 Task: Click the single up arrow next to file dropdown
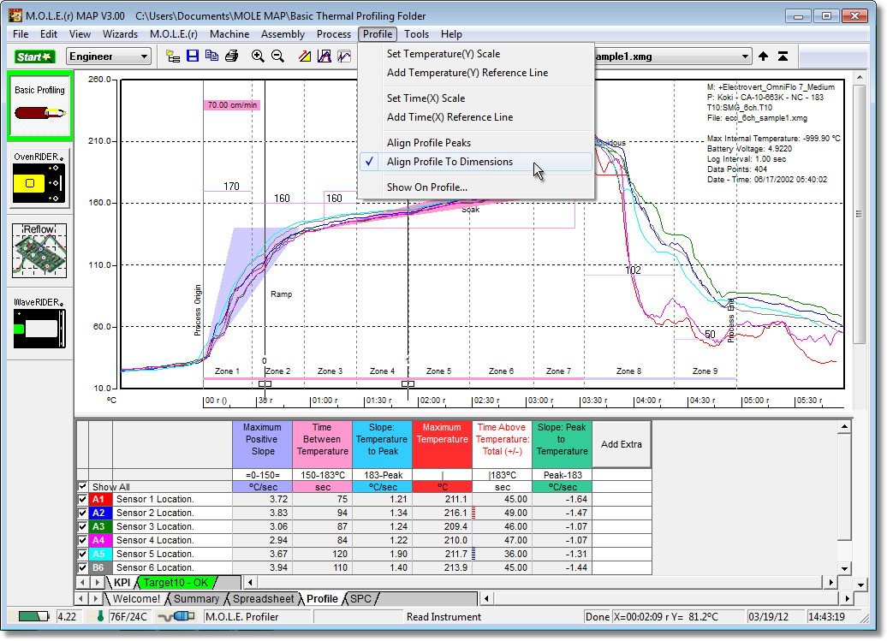pyautogui.click(x=763, y=56)
